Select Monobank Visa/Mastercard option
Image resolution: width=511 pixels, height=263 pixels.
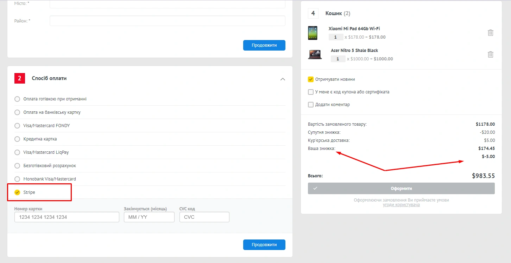[x=17, y=179]
